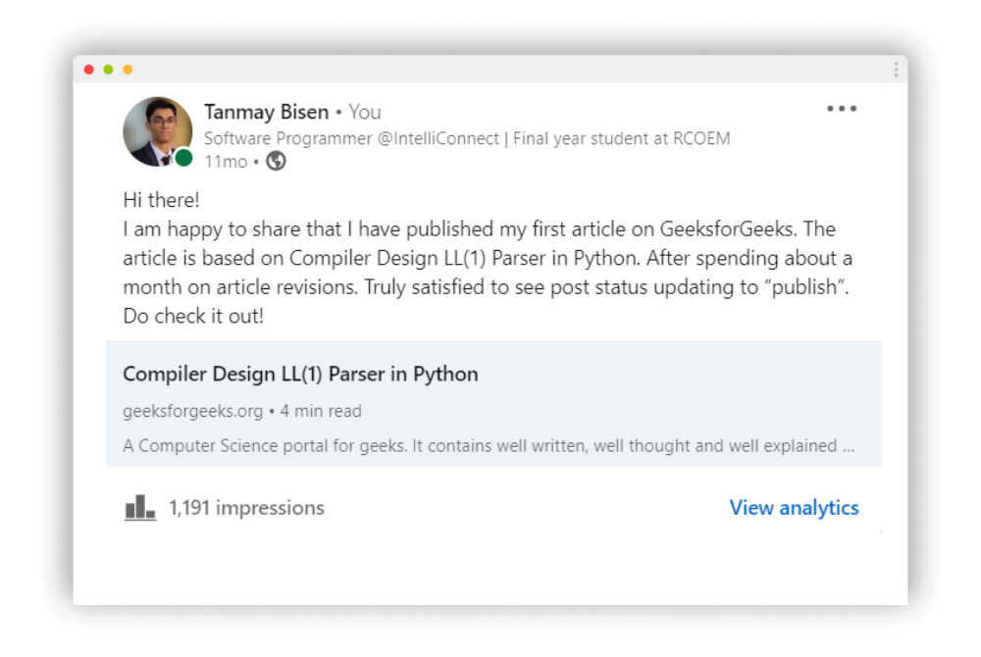Open the Compiler Design LL(1) Parser article title

(300, 375)
